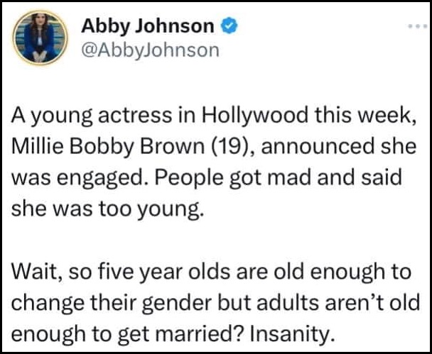Image resolution: width=432 pixels, height=354 pixels.
Task: Open the @AbbyJohnson handle link
Action: (150, 51)
